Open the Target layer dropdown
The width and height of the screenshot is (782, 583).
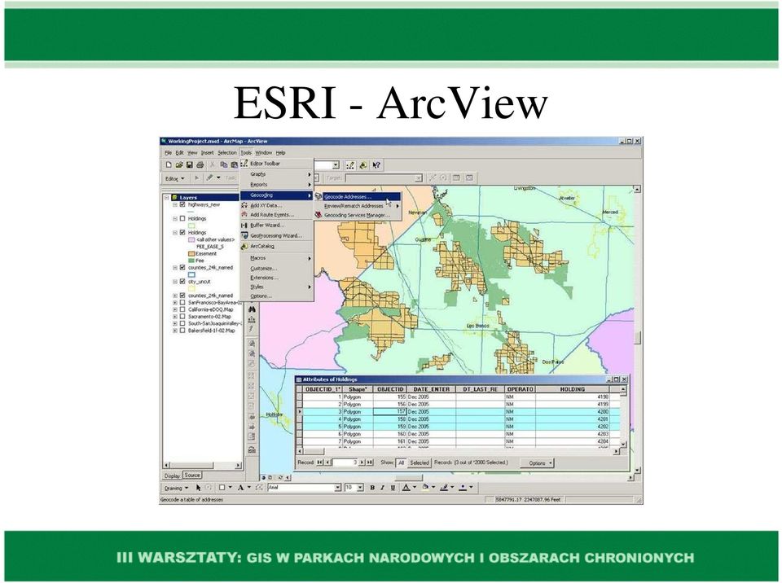pyautogui.click(x=418, y=178)
